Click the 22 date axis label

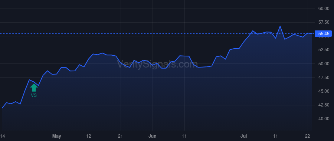(308, 136)
